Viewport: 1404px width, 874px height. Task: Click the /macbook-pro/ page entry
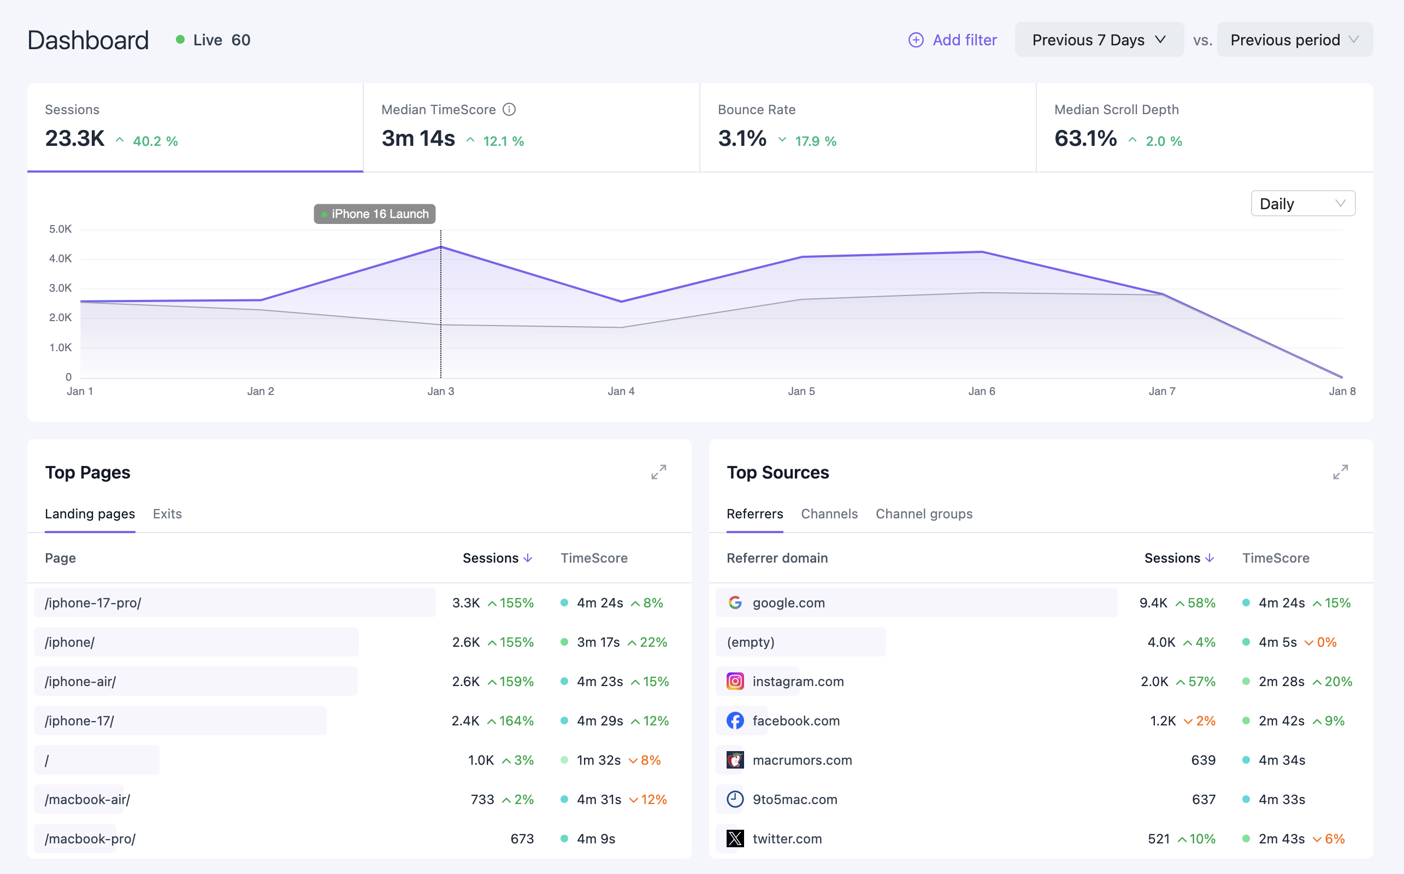tap(90, 838)
